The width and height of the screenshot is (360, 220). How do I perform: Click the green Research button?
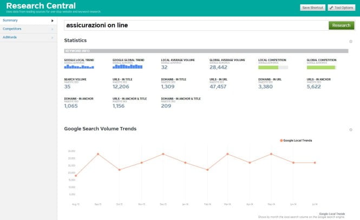[x=341, y=25]
